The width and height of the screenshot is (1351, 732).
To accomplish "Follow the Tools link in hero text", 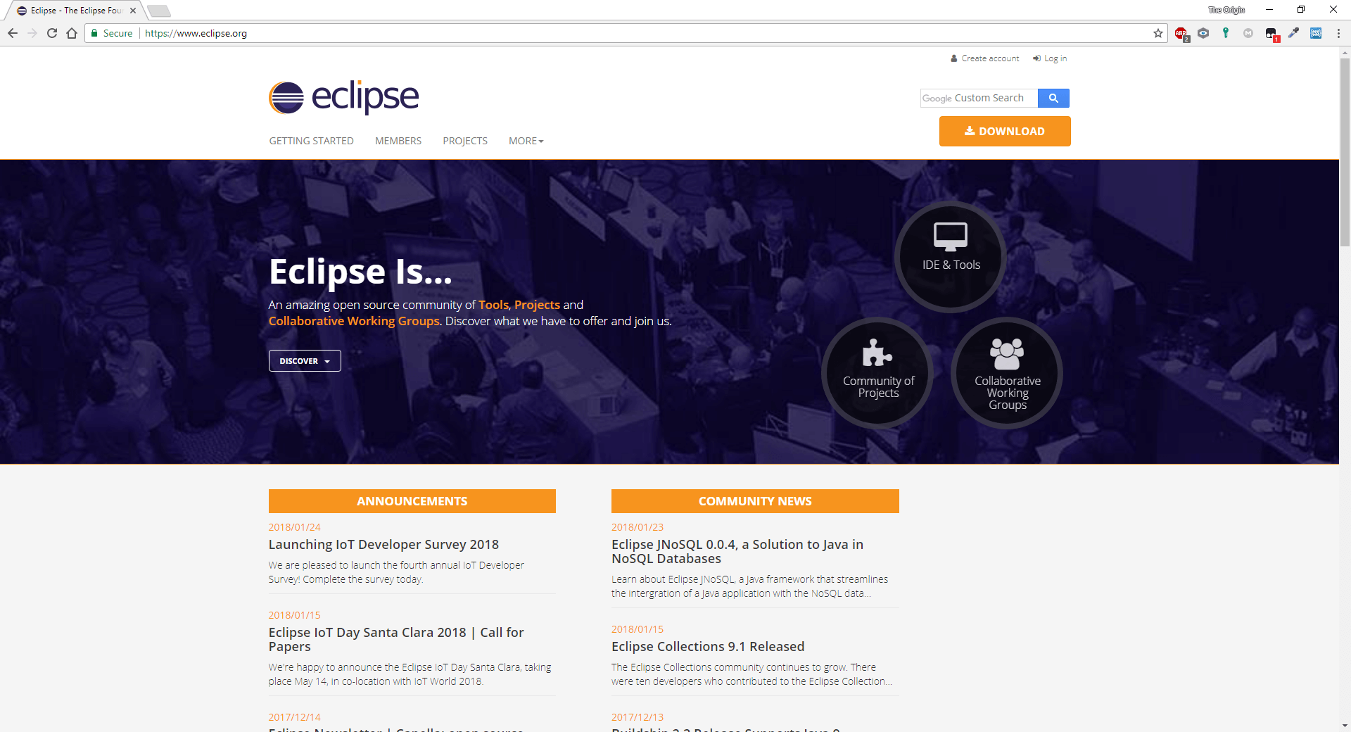I will click(x=493, y=305).
